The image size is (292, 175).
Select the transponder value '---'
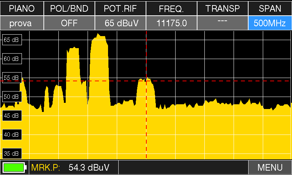(x=223, y=23)
